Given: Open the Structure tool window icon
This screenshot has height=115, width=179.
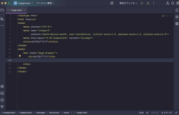Looking at the screenshot, I should (2, 19).
